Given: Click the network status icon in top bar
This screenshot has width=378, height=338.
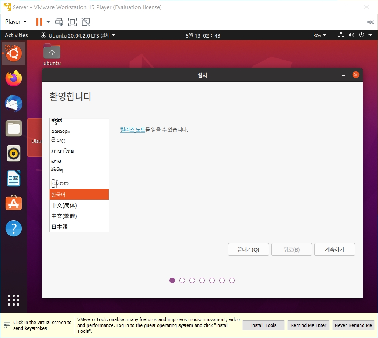Looking at the screenshot, I should [x=341, y=35].
